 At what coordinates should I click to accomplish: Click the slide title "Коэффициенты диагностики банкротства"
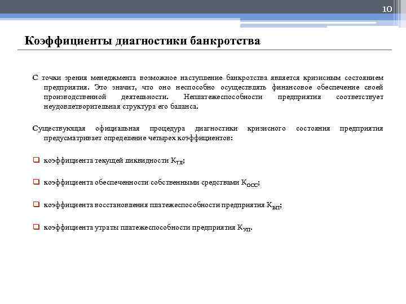point(143,41)
